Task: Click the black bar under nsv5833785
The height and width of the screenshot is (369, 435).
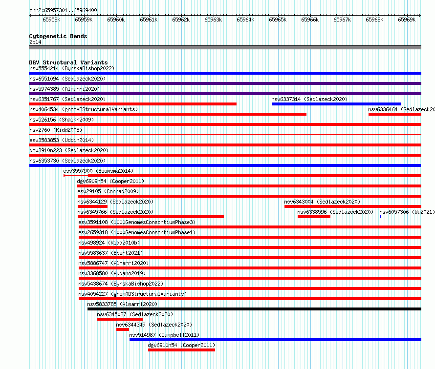Action: point(254,309)
